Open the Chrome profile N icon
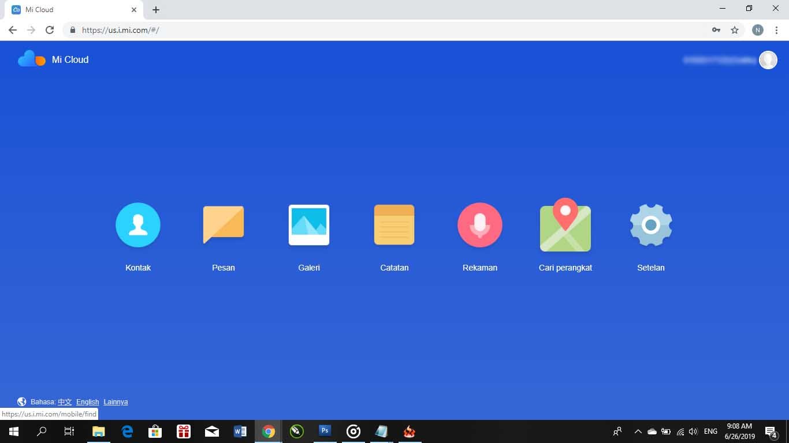The image size is (789, 443). [x=758, y=30]
